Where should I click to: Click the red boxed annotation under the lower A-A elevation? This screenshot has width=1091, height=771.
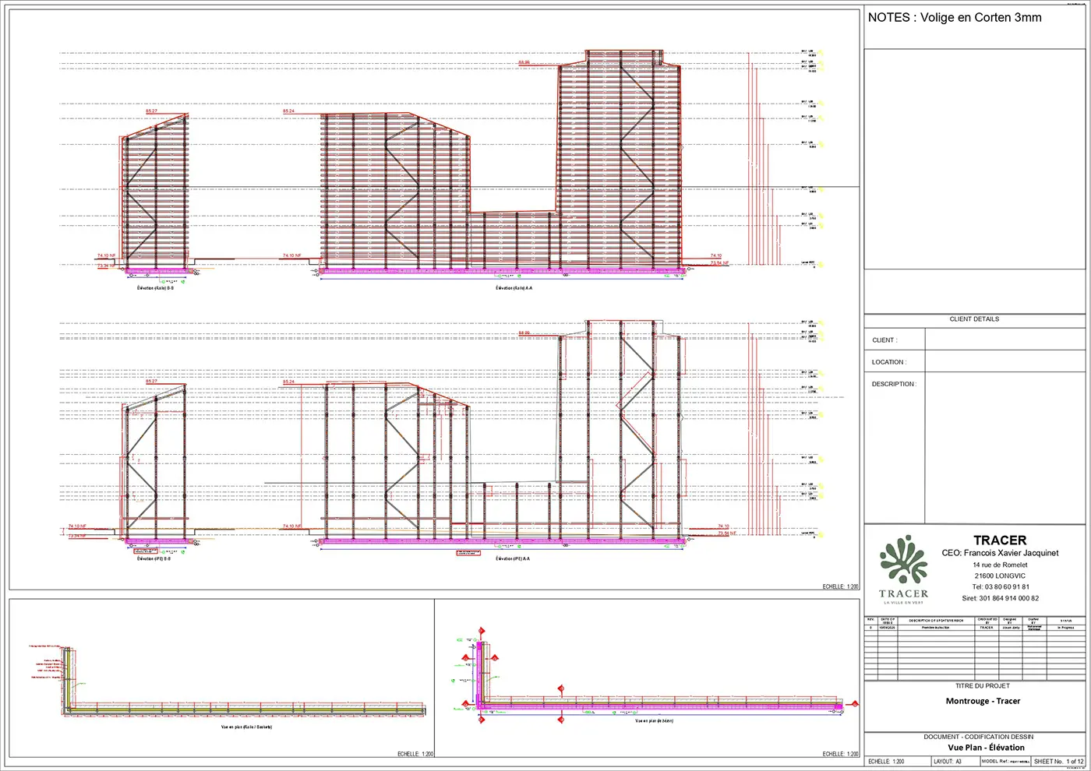point(468,553)
